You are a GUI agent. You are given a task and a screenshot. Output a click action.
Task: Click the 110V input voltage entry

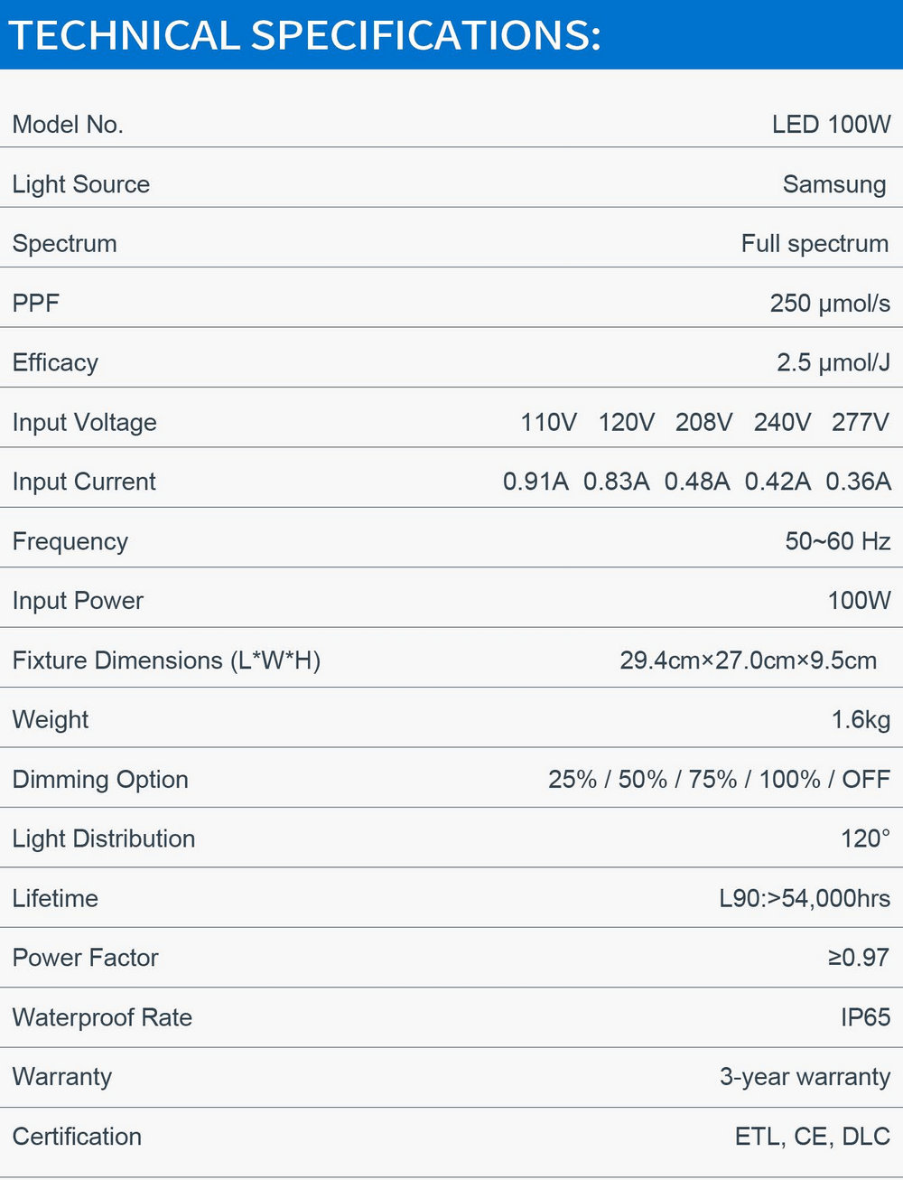click(548, 422)
